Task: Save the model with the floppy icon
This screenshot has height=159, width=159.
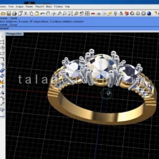Action: point(9,14)
